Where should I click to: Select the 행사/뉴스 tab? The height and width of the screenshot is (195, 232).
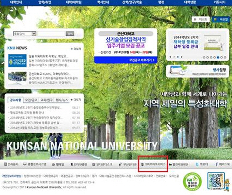pyautogui.click(x=62, y=100)
